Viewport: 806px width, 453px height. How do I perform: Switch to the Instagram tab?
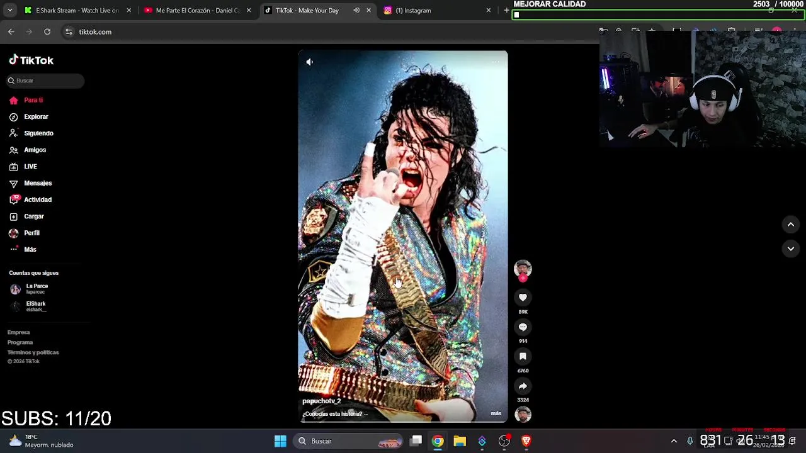click(x=438, y=10)
